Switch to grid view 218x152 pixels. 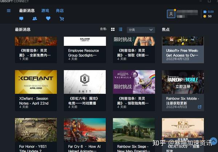point(113,29)
